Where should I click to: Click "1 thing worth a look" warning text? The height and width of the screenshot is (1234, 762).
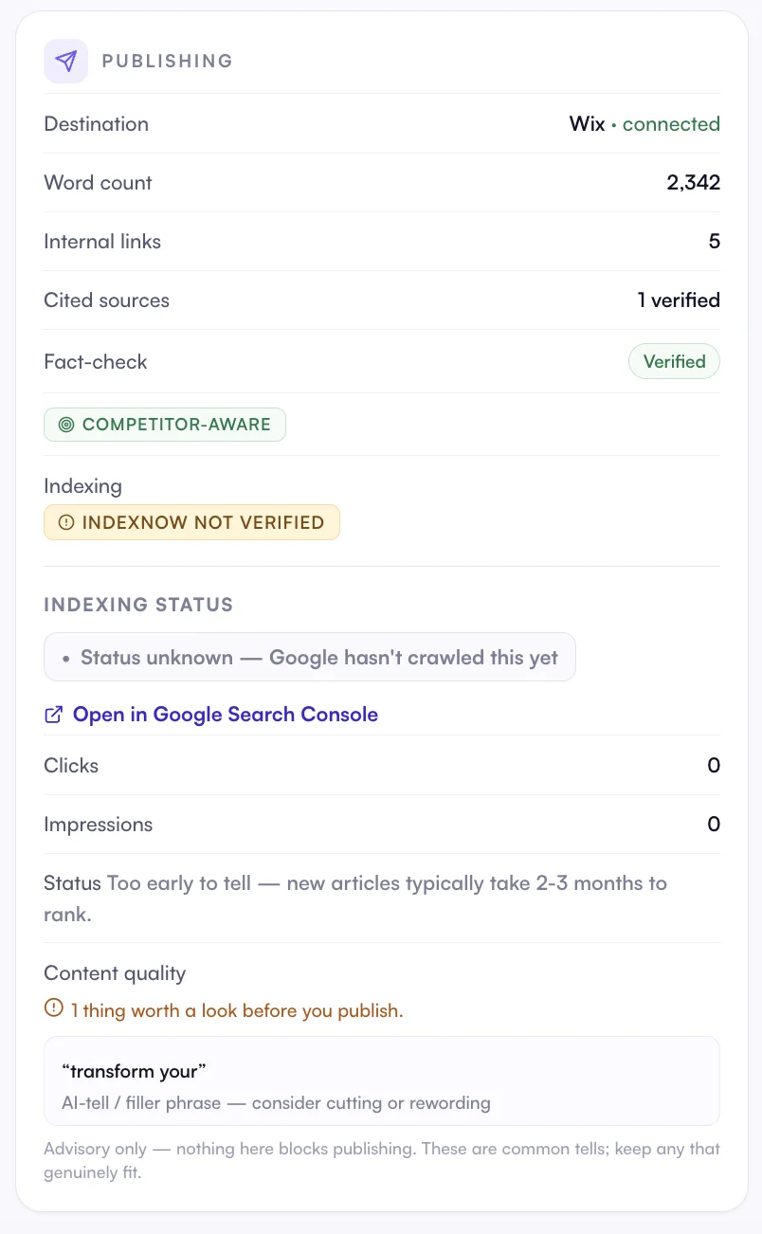[237, 1010]
